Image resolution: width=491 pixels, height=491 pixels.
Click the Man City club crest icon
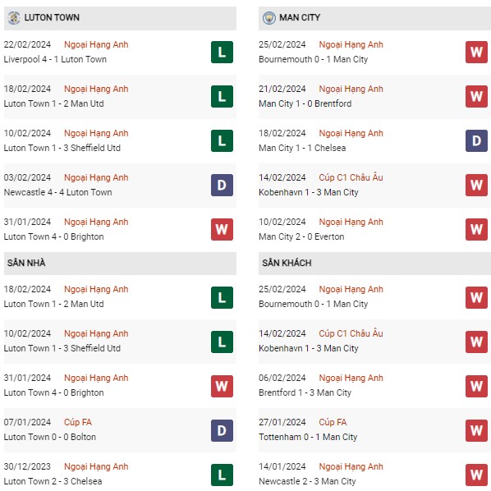point(269,18)
